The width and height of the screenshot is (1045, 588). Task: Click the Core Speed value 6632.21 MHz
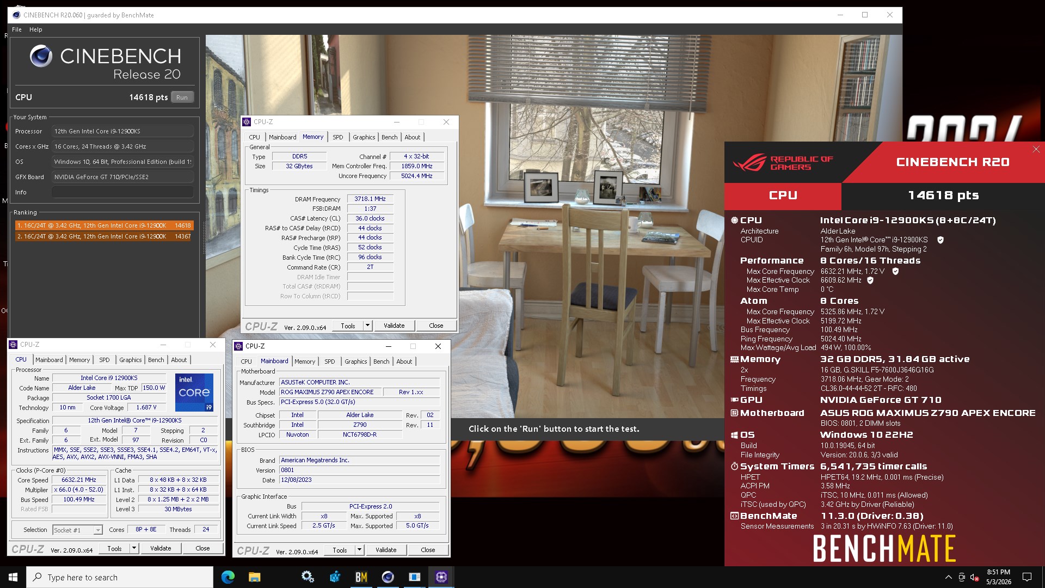(79, 480)
